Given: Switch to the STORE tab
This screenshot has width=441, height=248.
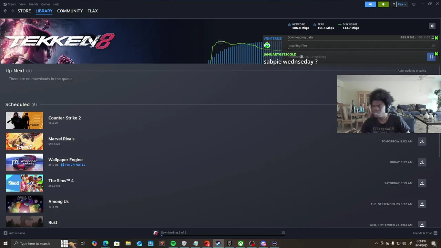Looking at the screenshot, I should click(x=24, y=11).
